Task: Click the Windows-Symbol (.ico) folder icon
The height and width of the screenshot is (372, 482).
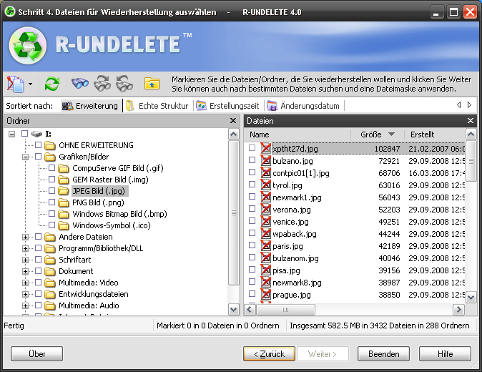Action: 64,225
